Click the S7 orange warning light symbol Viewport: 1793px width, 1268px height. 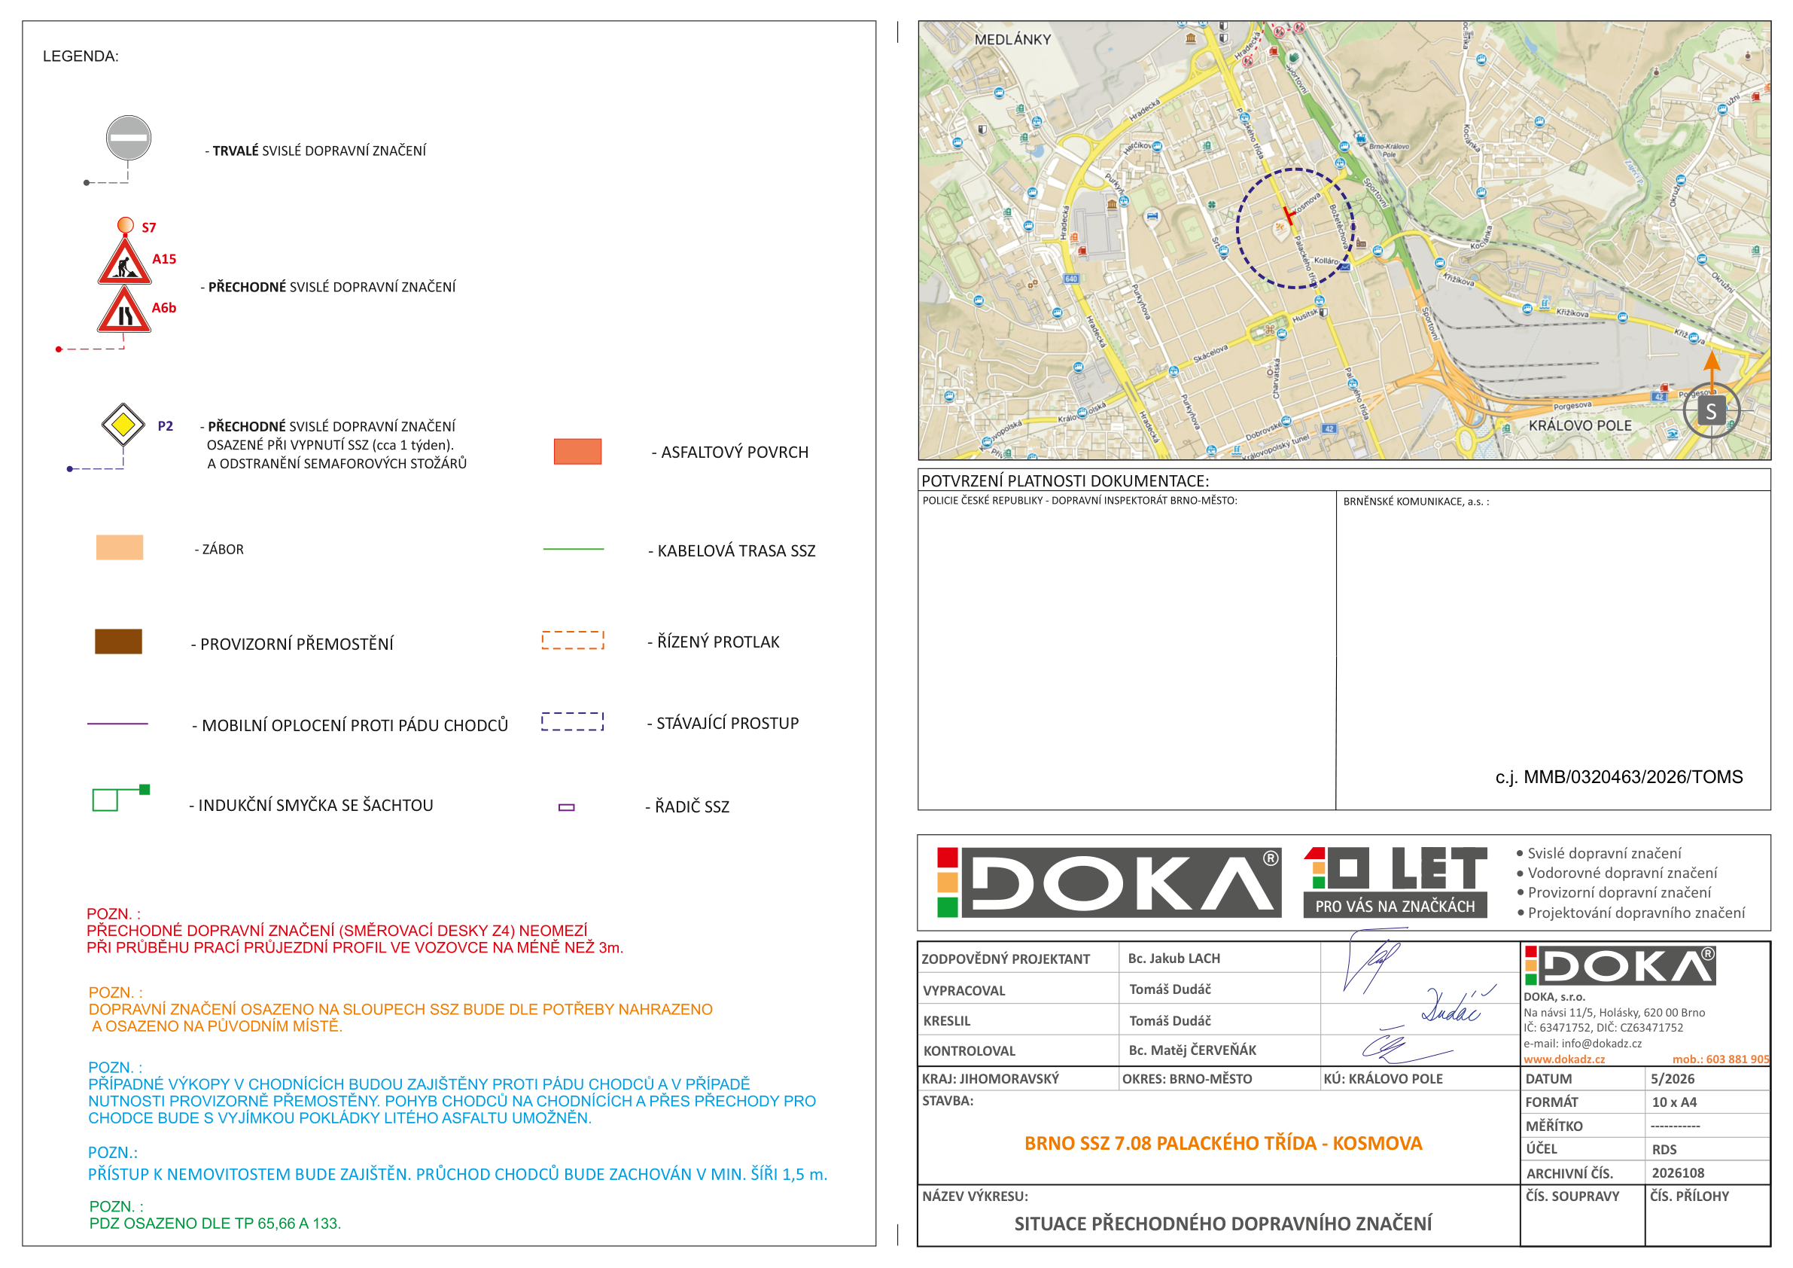coord(125,225)
